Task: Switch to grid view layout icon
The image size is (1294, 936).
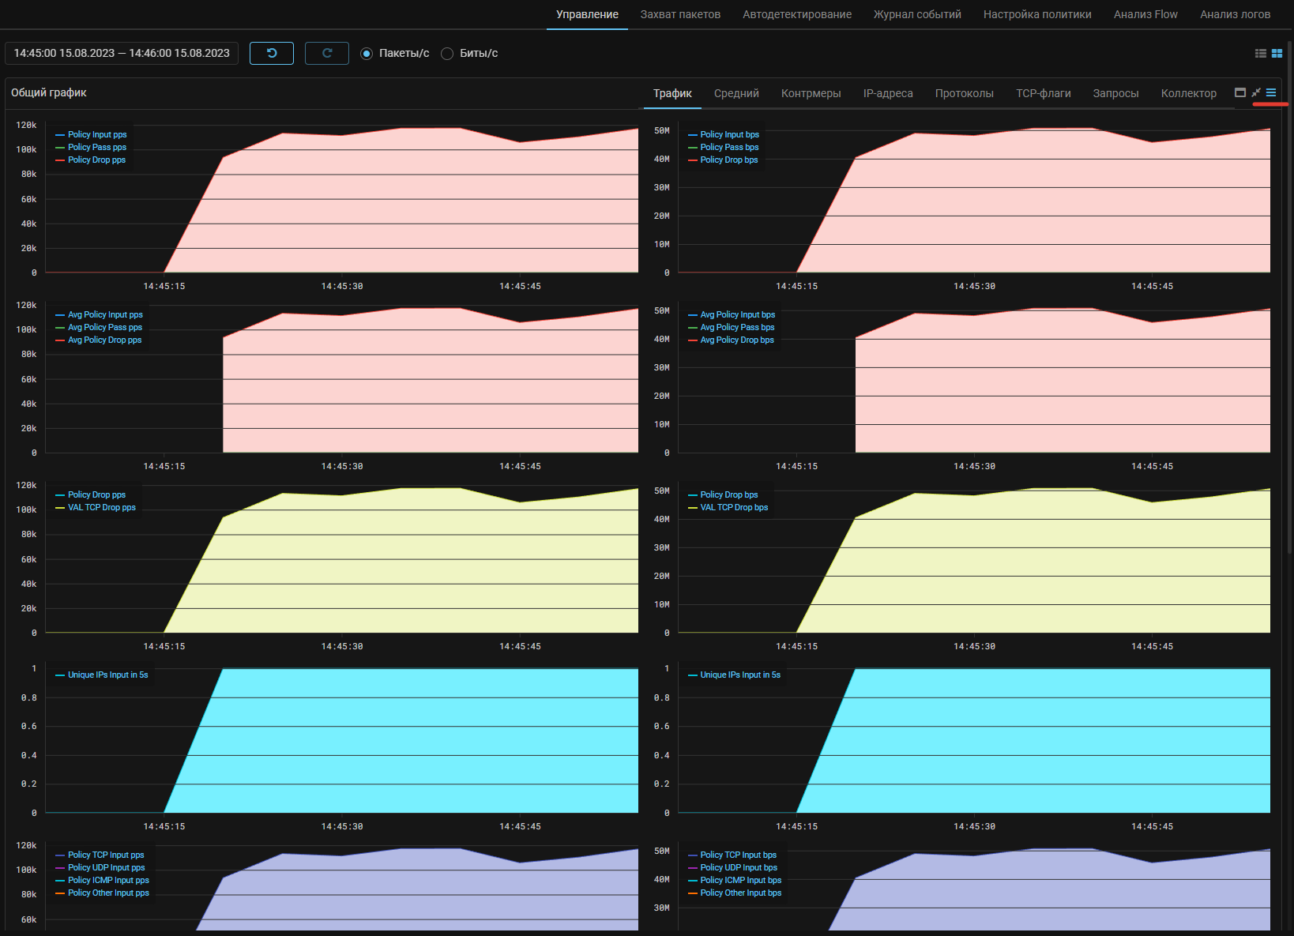Action: click(x=1277, y=53)
